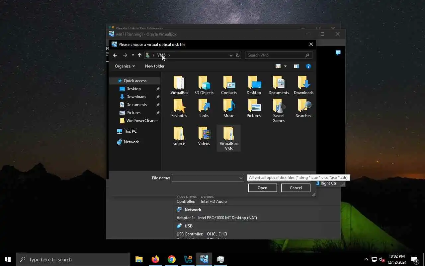
Task: Open the Downloads folder in file list
Action: (303, 85)
